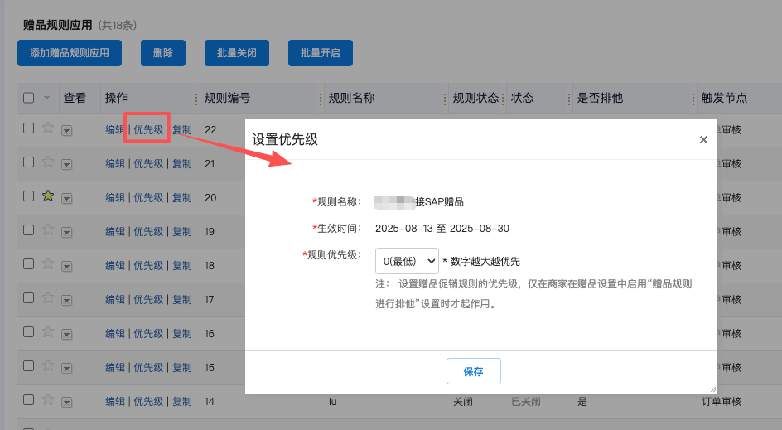
Task: Check the checkbox for rule 17 row
Action: pyautogui.click(x=29, y=298)
